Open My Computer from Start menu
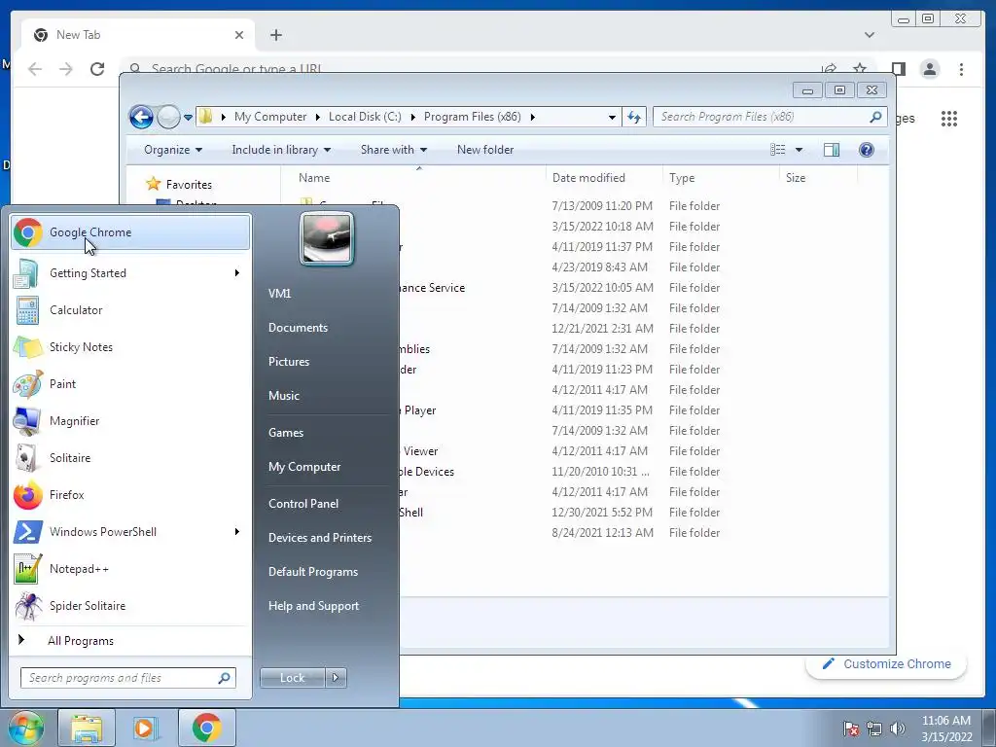Image resolution: width=996 pixels, height=747 pixels. click(x=304, y=467)
